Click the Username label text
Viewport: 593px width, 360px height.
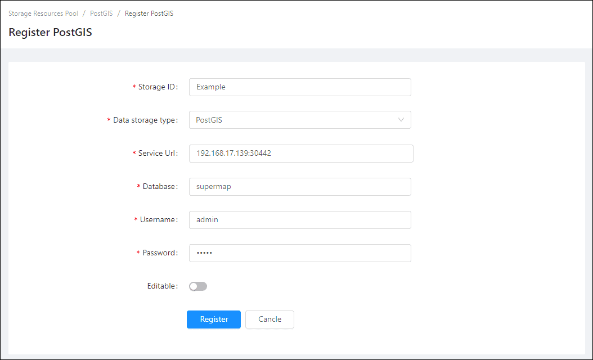tap(158, 220)
